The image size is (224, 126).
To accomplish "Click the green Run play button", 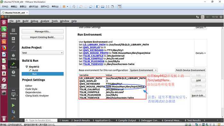I will [13, 105].
